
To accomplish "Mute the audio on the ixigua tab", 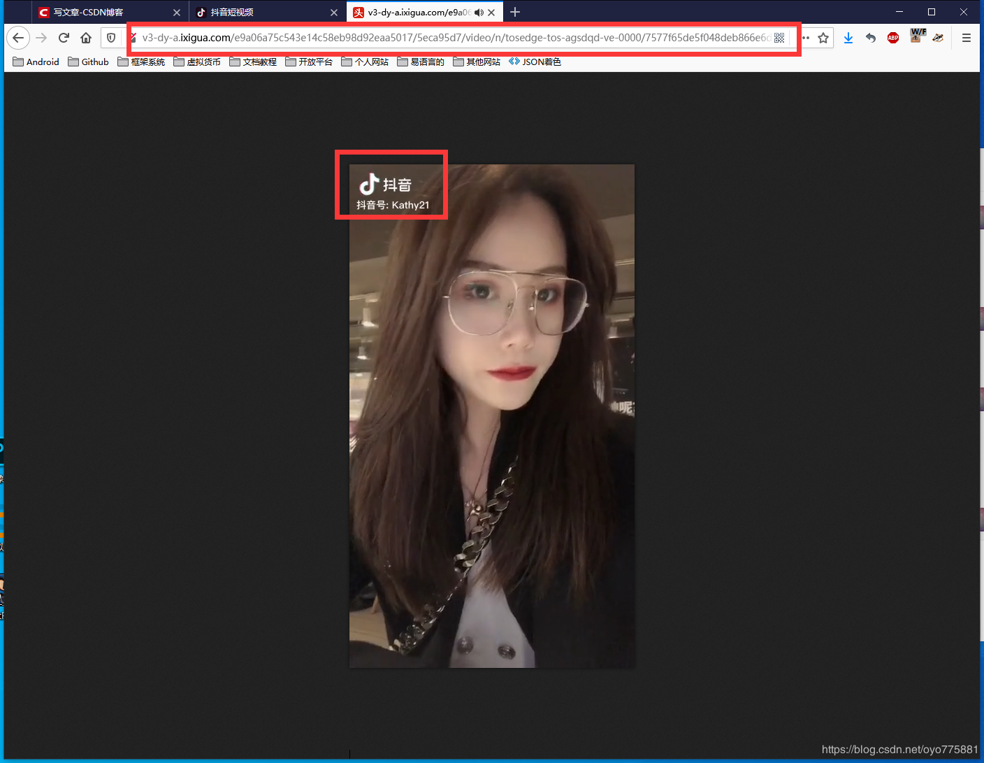I will [x=479, y=13].
